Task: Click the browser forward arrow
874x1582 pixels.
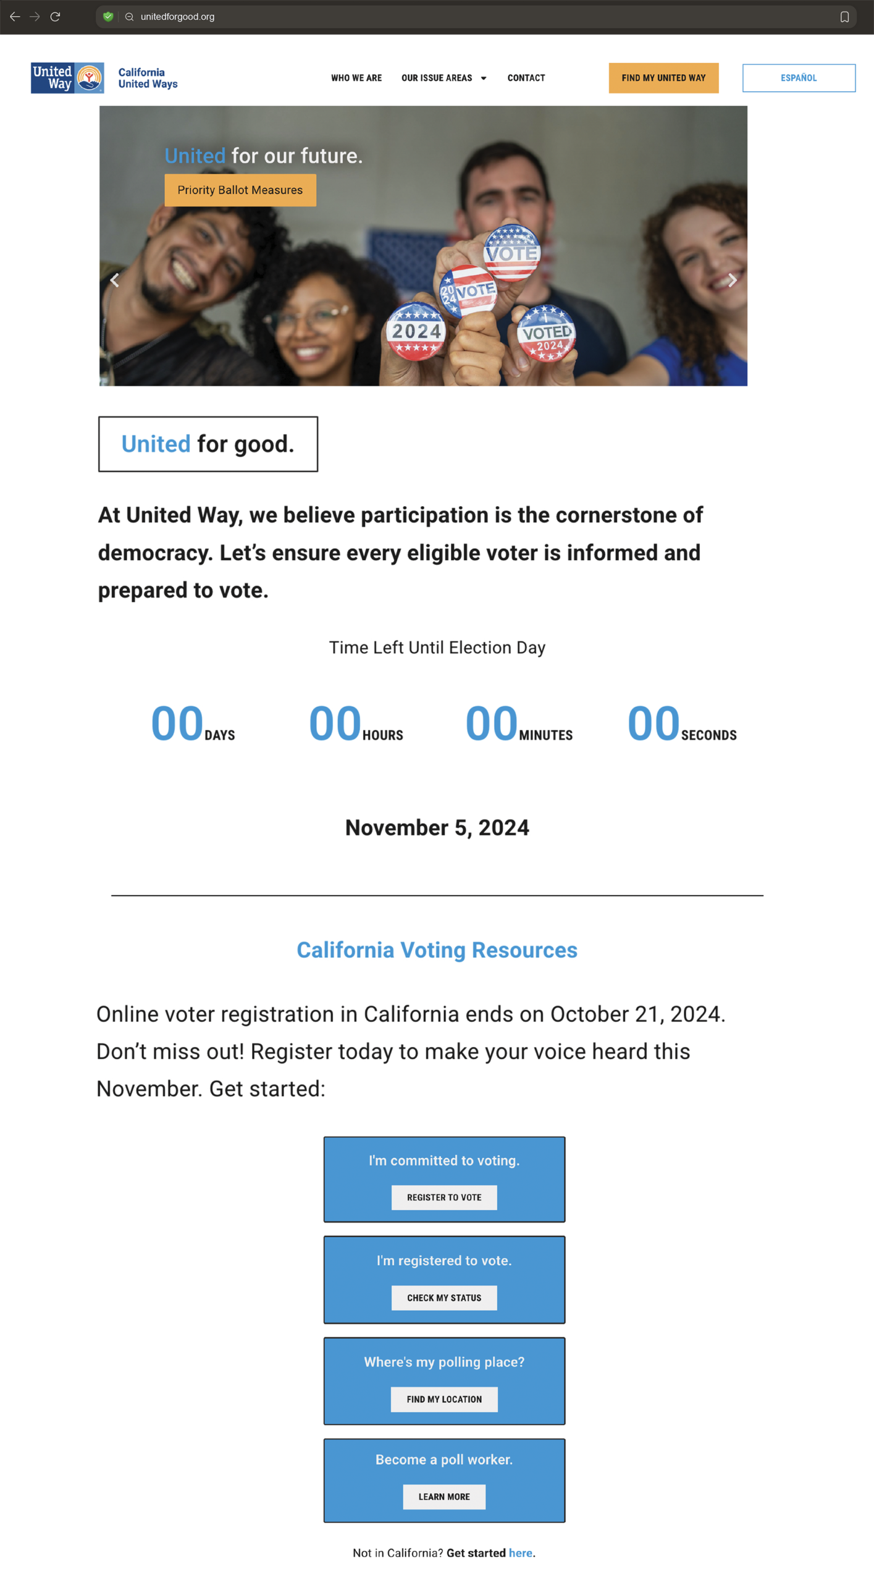Action: click(x=35, y=17)
